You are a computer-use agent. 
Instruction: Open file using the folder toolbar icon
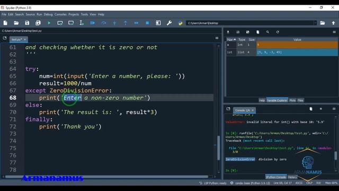coord(16,23)
